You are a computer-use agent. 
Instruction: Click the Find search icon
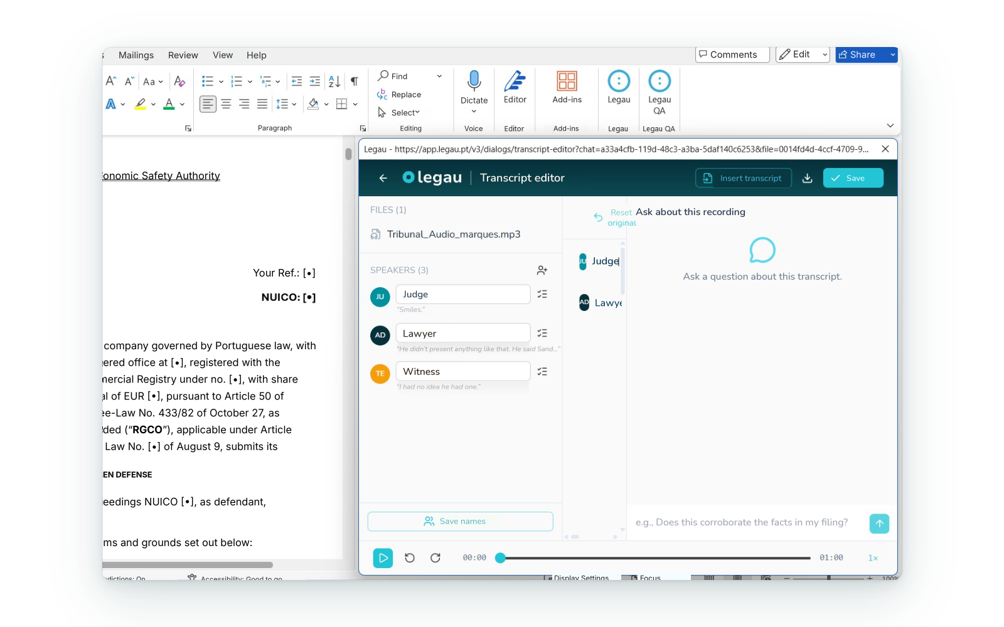[383, 76]
